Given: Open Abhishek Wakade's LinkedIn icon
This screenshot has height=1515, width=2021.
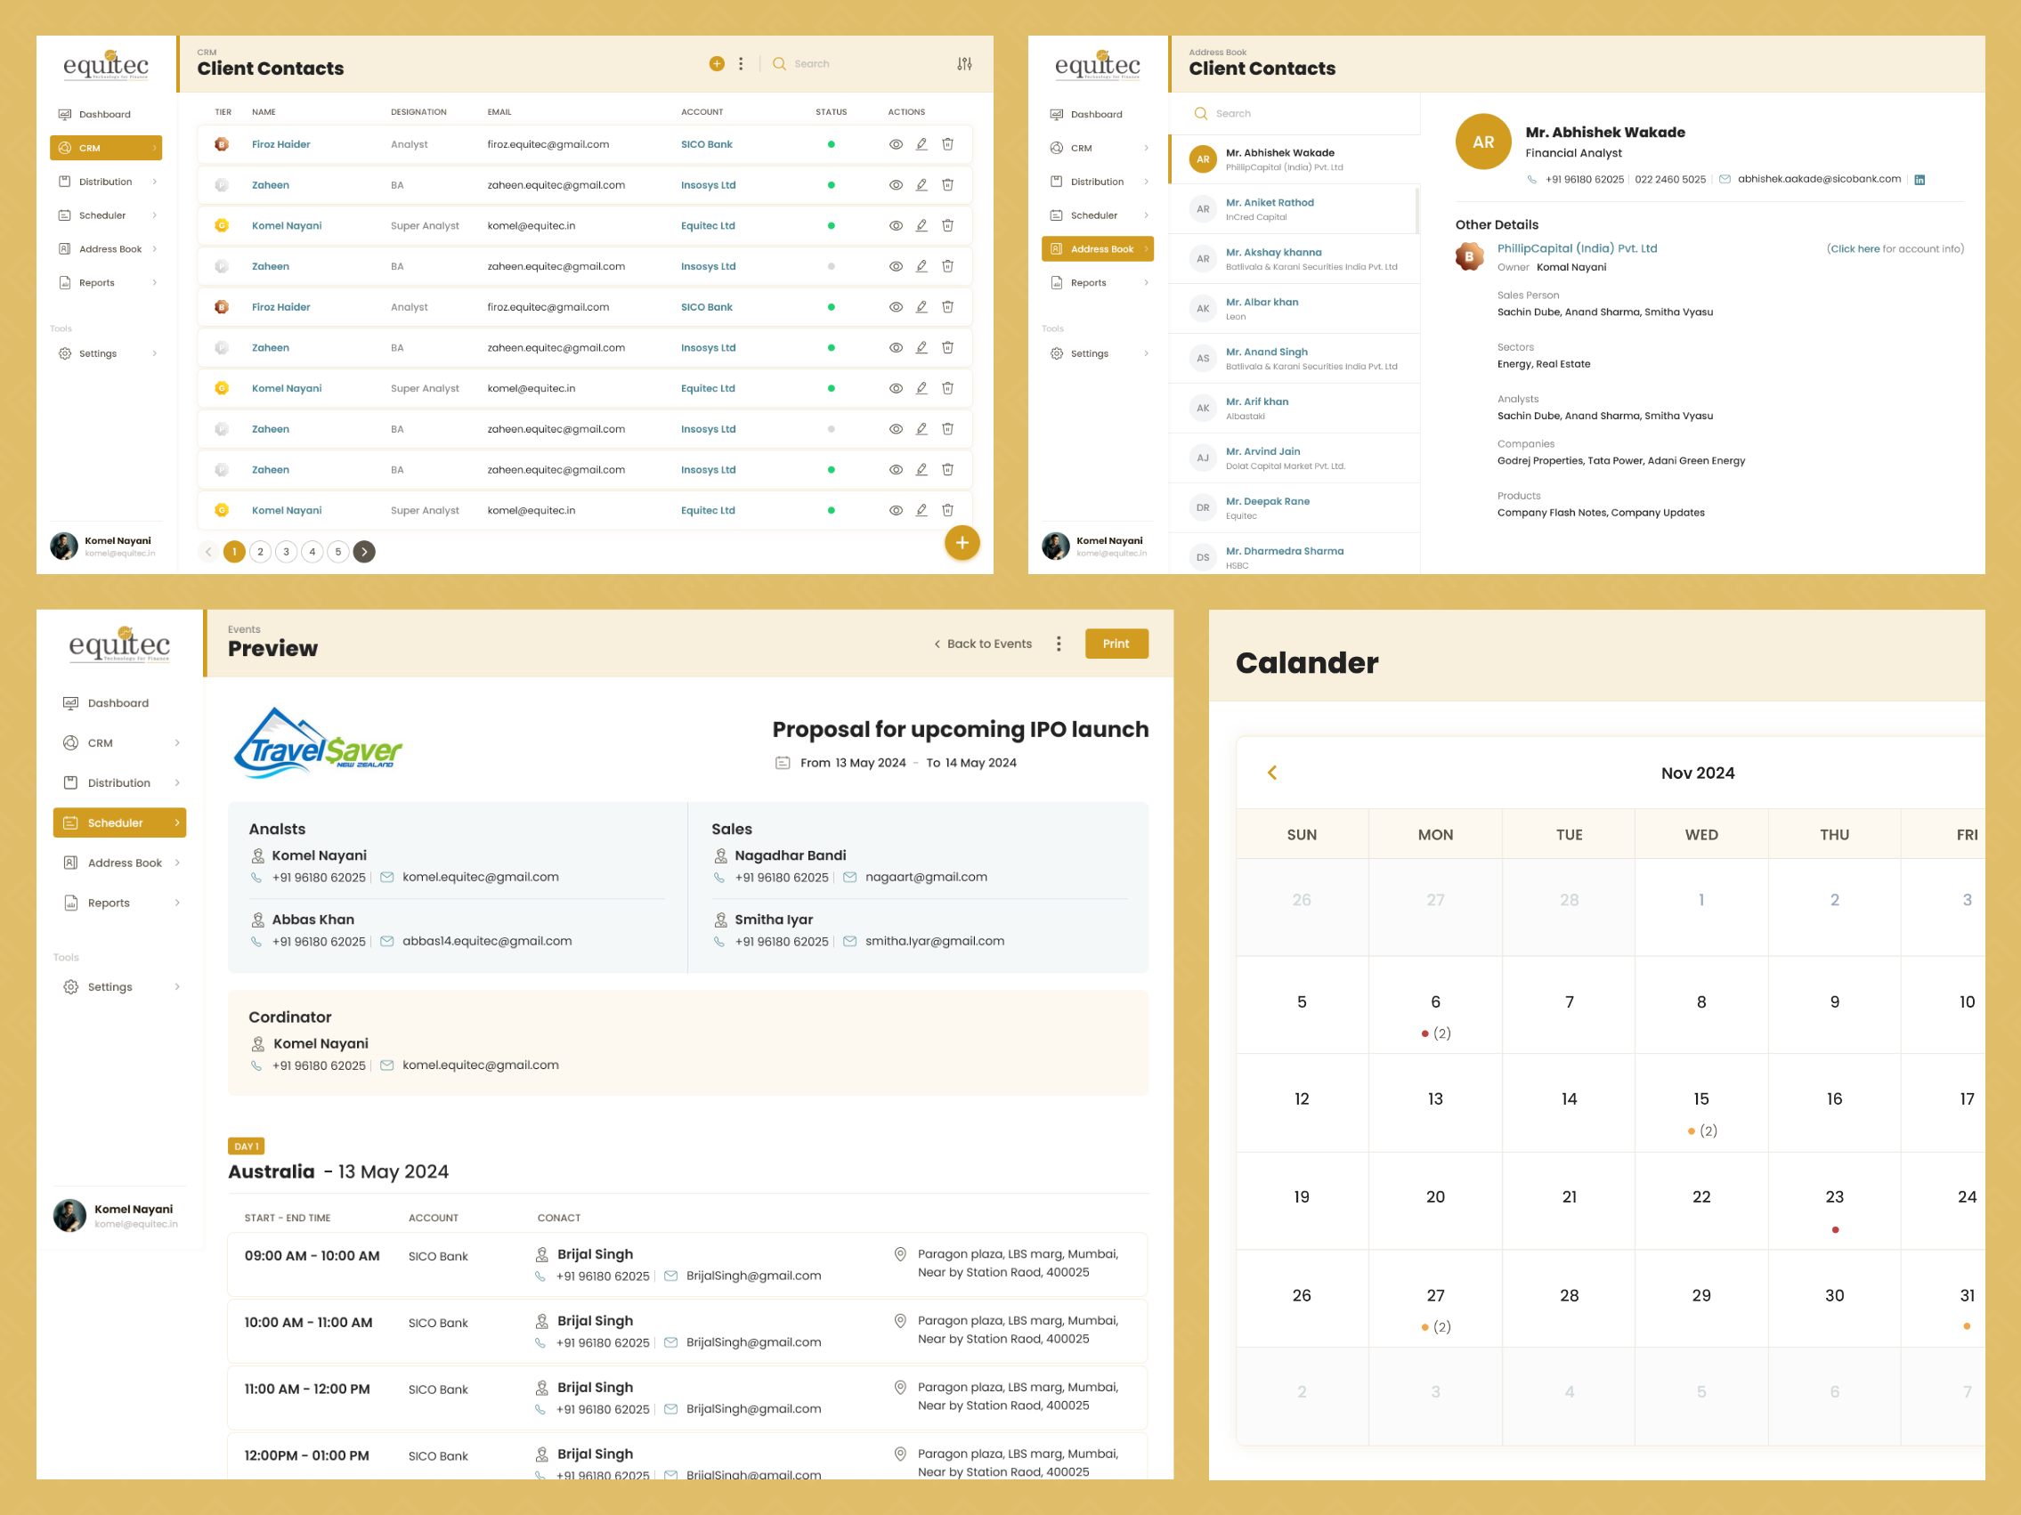Looking at the screenshot, I should click(1920, 180).
